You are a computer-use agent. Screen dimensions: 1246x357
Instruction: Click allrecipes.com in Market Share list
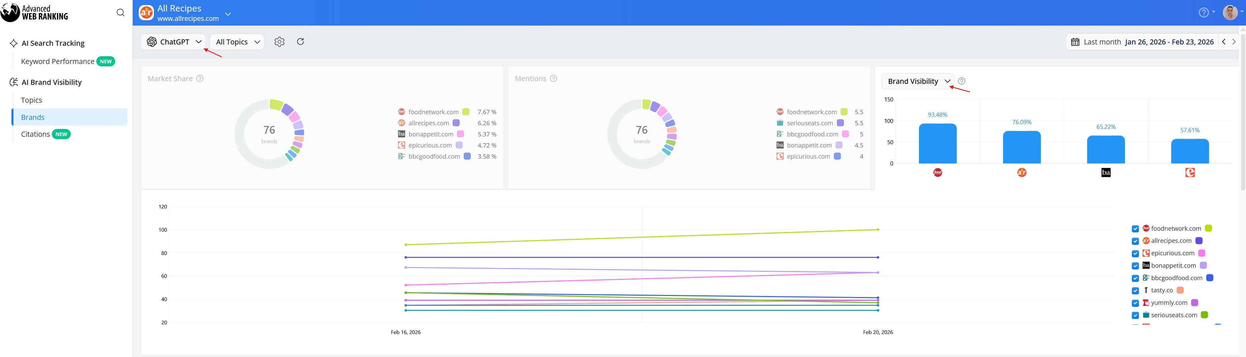point(429,123)
